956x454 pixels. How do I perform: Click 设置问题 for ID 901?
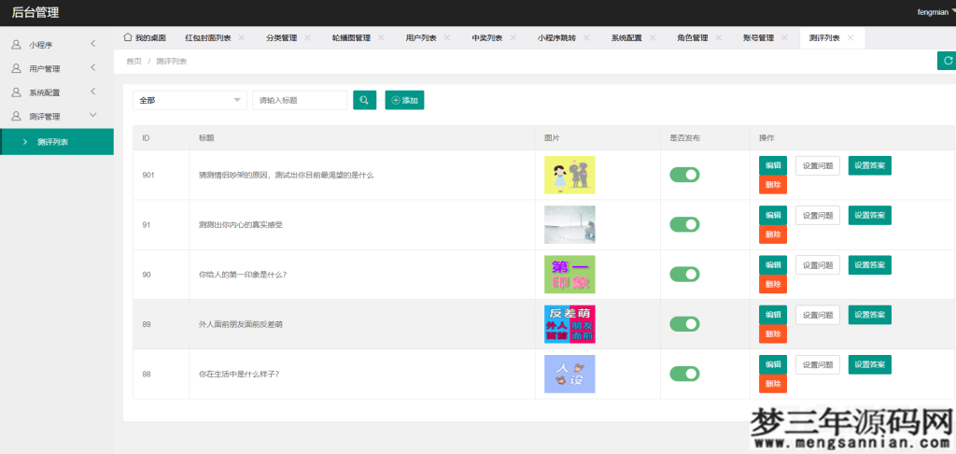pos(818,165)
